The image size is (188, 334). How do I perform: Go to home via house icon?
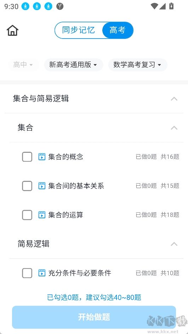[13, 30]
